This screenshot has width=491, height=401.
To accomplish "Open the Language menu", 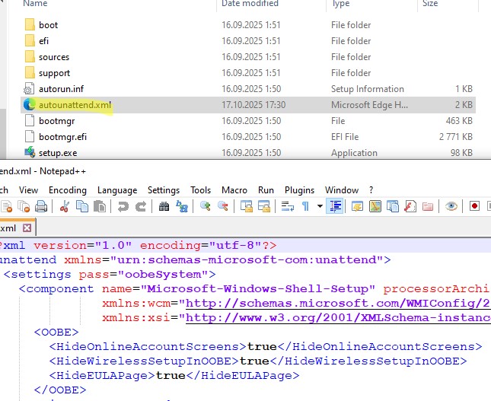I will coord(117,189).
